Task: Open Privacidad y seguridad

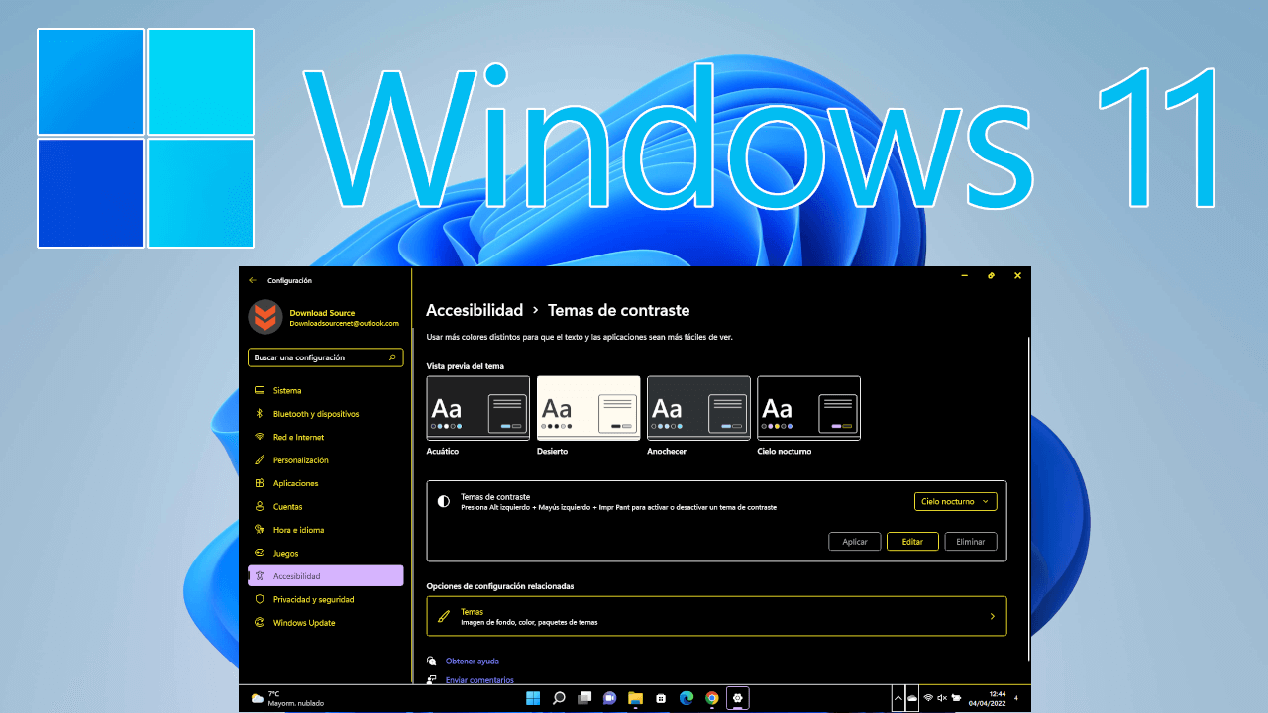Action: [x=325, y=599]
